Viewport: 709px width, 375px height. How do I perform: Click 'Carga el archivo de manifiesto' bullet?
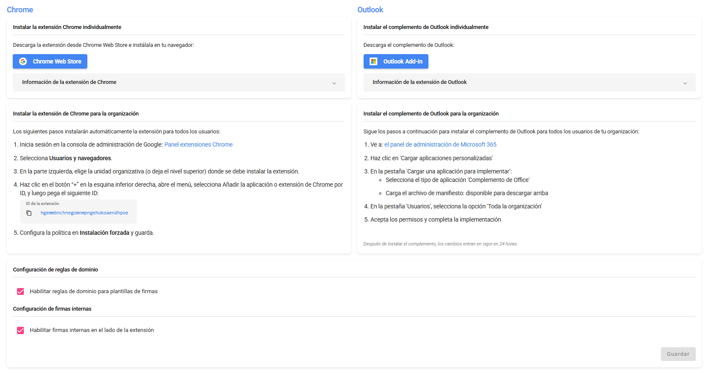[467, 193]
